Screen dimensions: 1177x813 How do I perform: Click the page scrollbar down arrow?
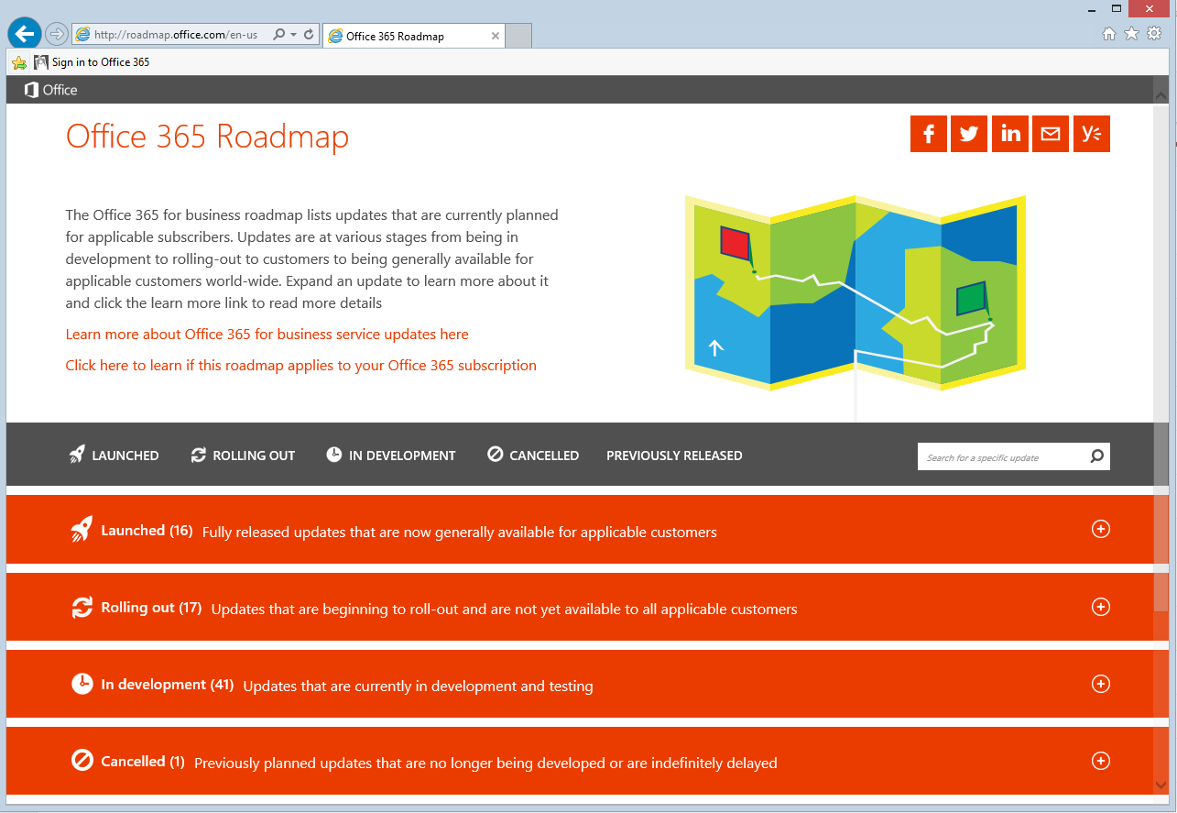[x=1161, y=786]
